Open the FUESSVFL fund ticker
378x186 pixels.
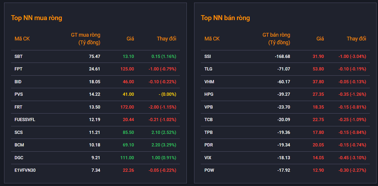(25, 120)
